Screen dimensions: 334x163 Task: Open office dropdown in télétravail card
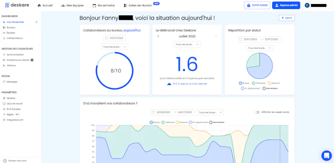pos(187,44)
